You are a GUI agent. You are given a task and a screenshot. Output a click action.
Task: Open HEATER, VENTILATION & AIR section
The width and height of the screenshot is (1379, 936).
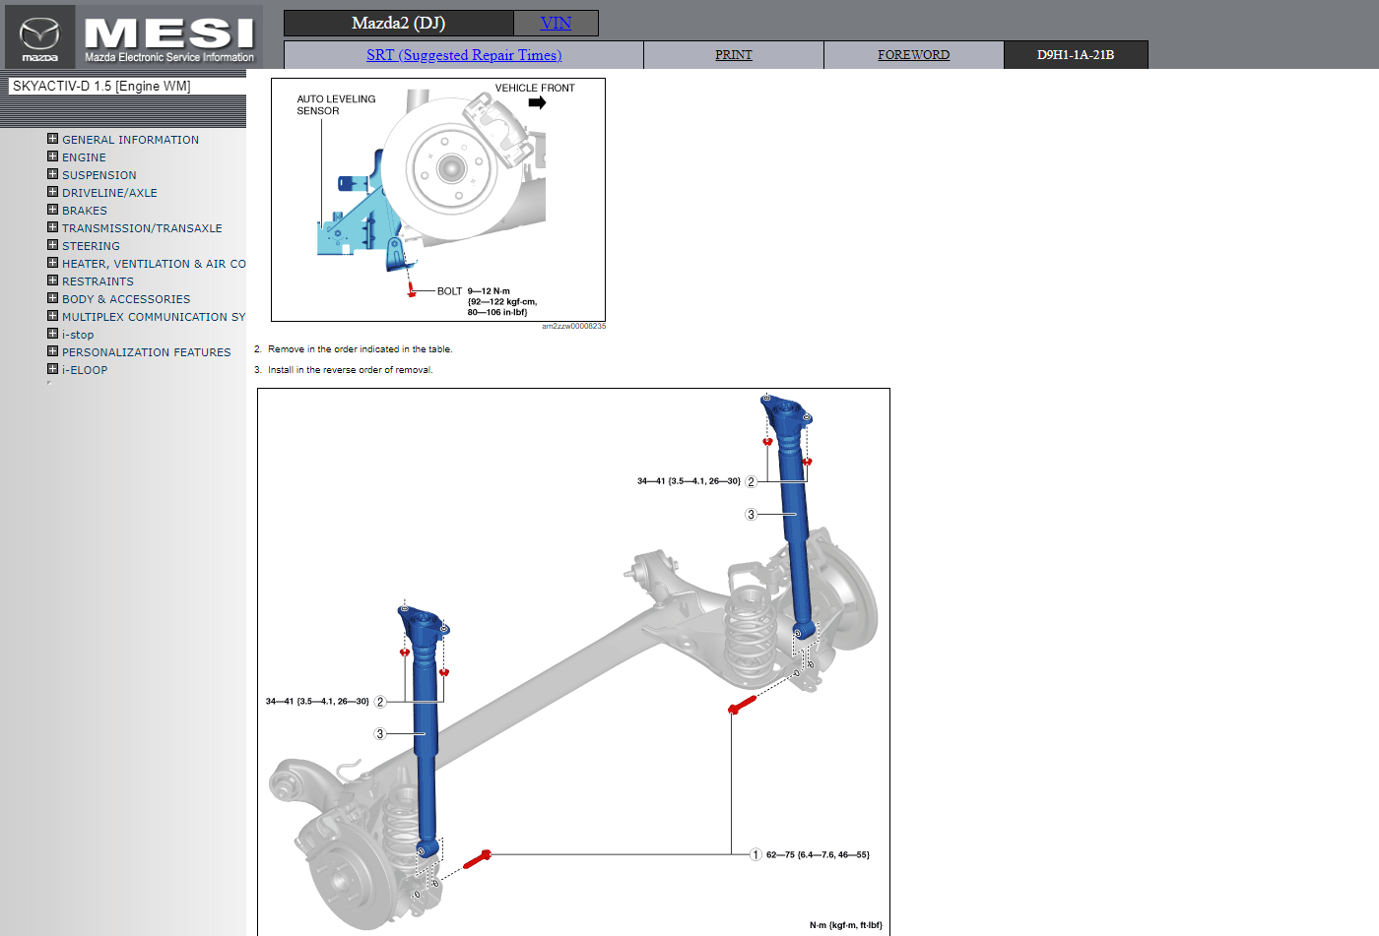pyautogui.click(x=153, y=264)
